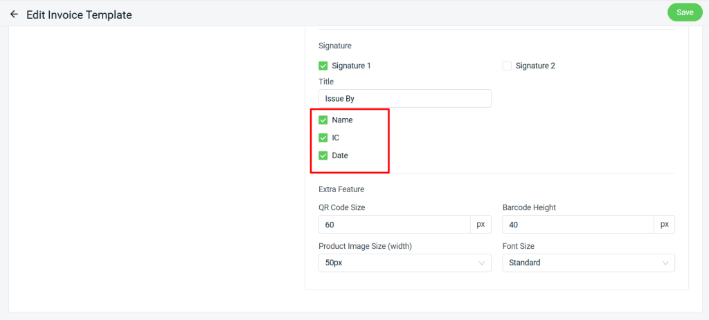Click the Barcode Height label
This screenshot has width=709, height=320.
pyautogui.click(x=529, y=207)
